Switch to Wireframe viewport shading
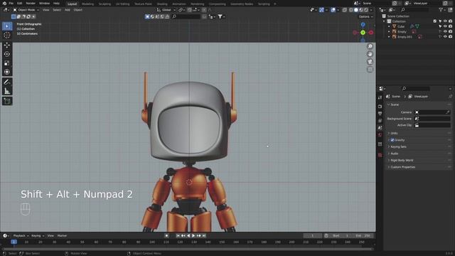Image resolution: width=455 pixels, height=256 pixels. [351, 10]
